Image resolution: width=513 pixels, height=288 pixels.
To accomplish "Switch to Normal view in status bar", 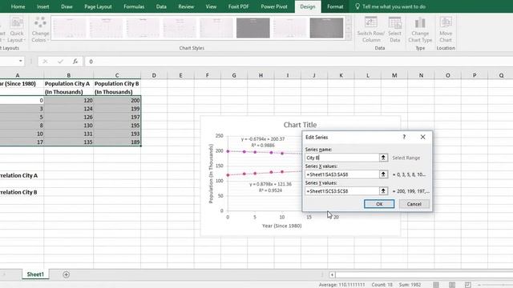I will click(x=436, y=285).
